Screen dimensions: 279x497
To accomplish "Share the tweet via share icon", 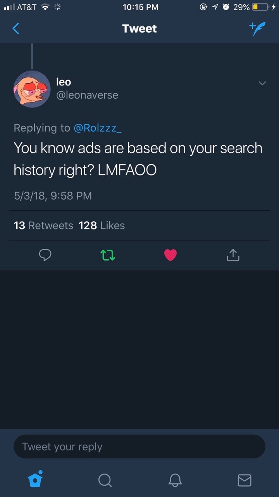I will 233,255.
